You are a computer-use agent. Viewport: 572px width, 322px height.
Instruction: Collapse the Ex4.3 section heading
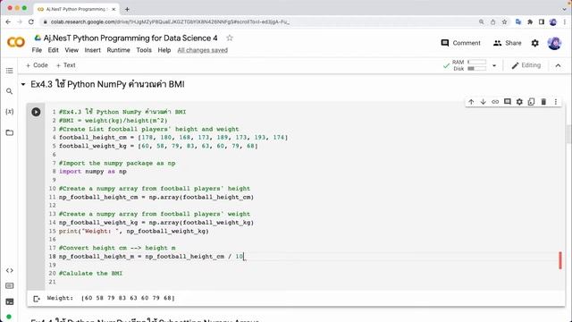pos(23,84)
